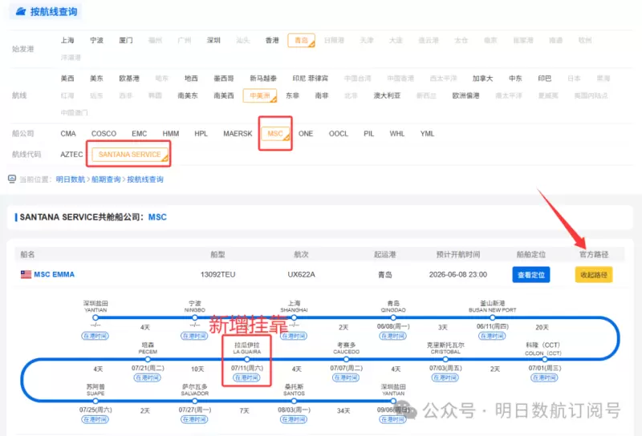Show 在港时间 for 苏阿普 SUAPE
This screenshot has width=642, height=436.
[x=95, y=419]
